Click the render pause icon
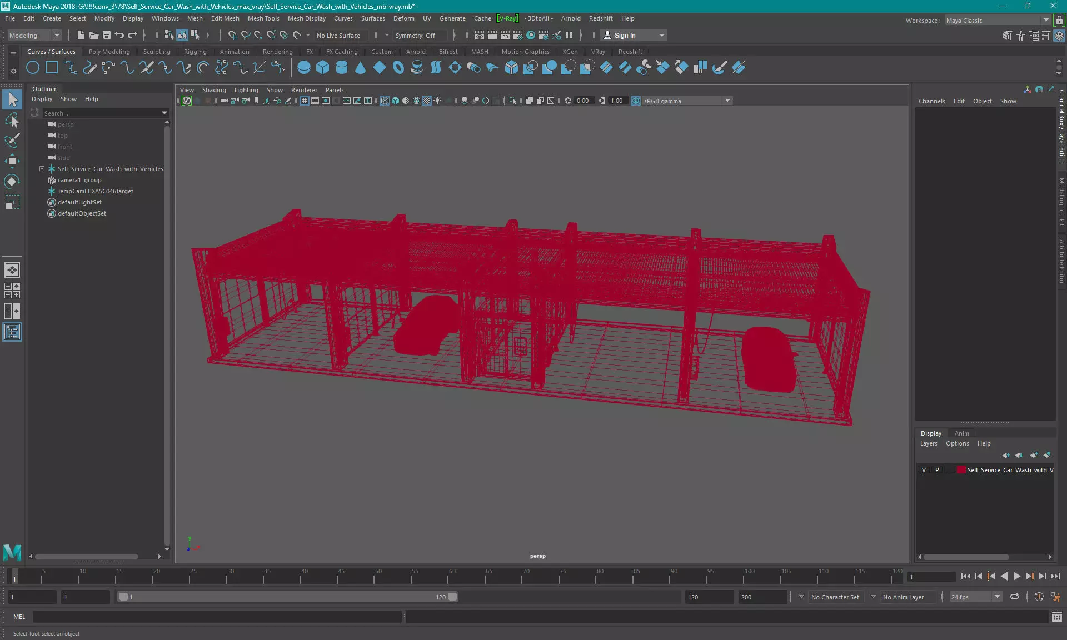1067x640 pixels. [x=569, y=35]
